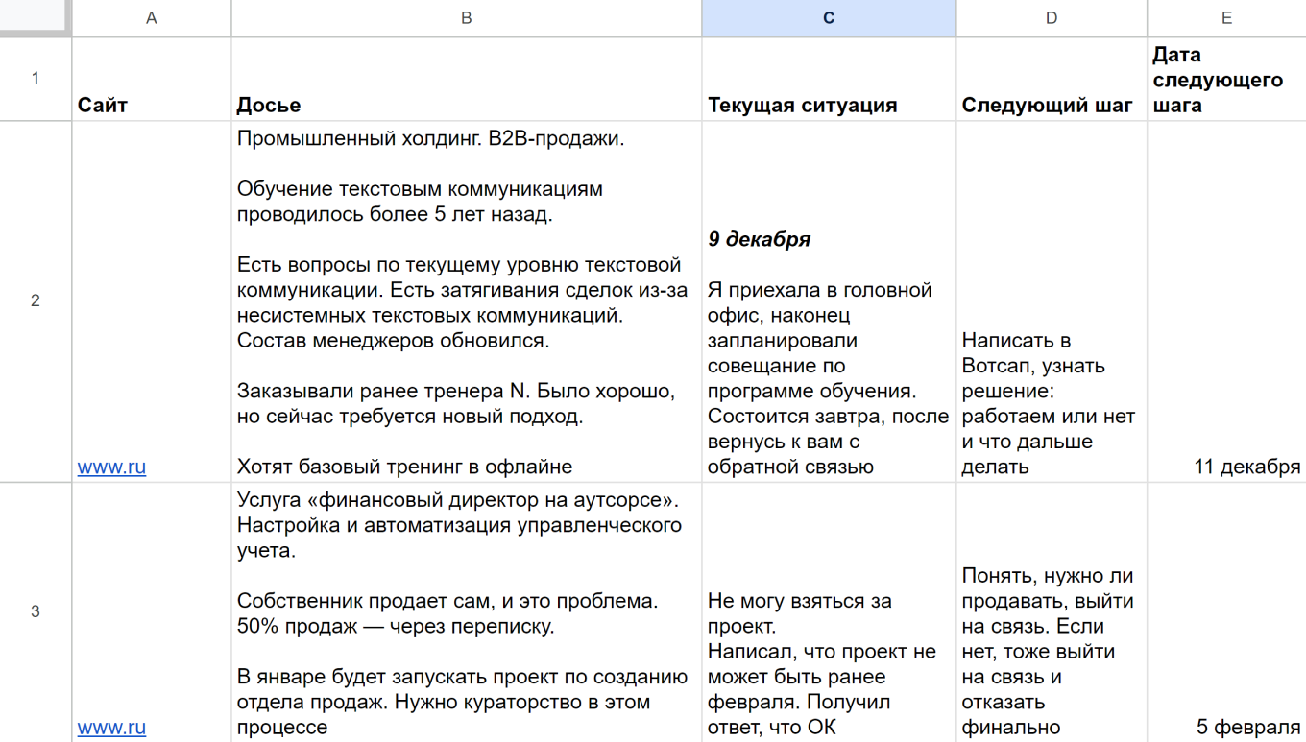Select row 3 by clicking its row number
Screen dimensions: 1306x742
pyautogui.click(x=35, y=611)
